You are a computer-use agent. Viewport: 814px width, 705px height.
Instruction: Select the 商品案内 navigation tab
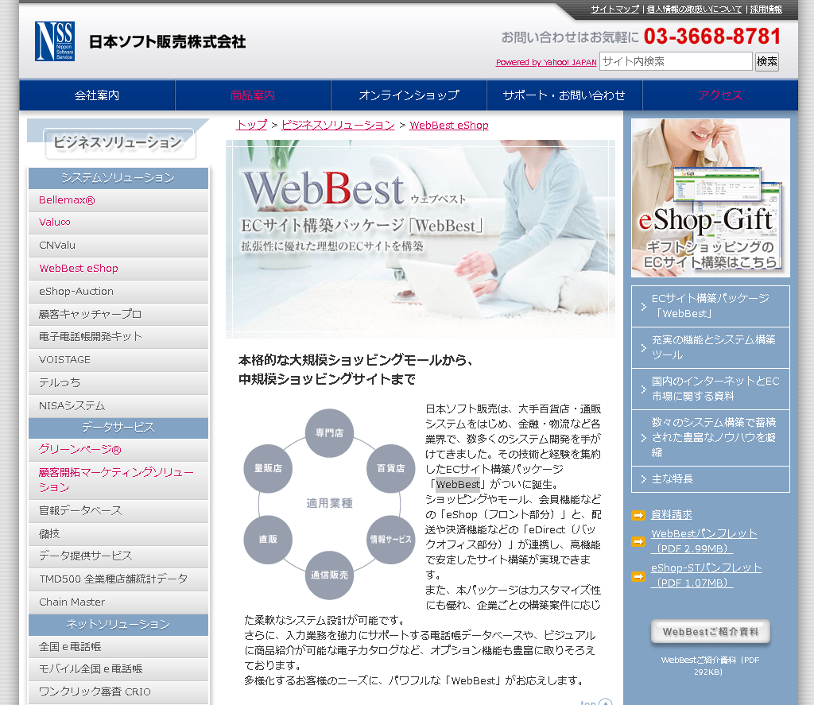(x=252, y=94)
